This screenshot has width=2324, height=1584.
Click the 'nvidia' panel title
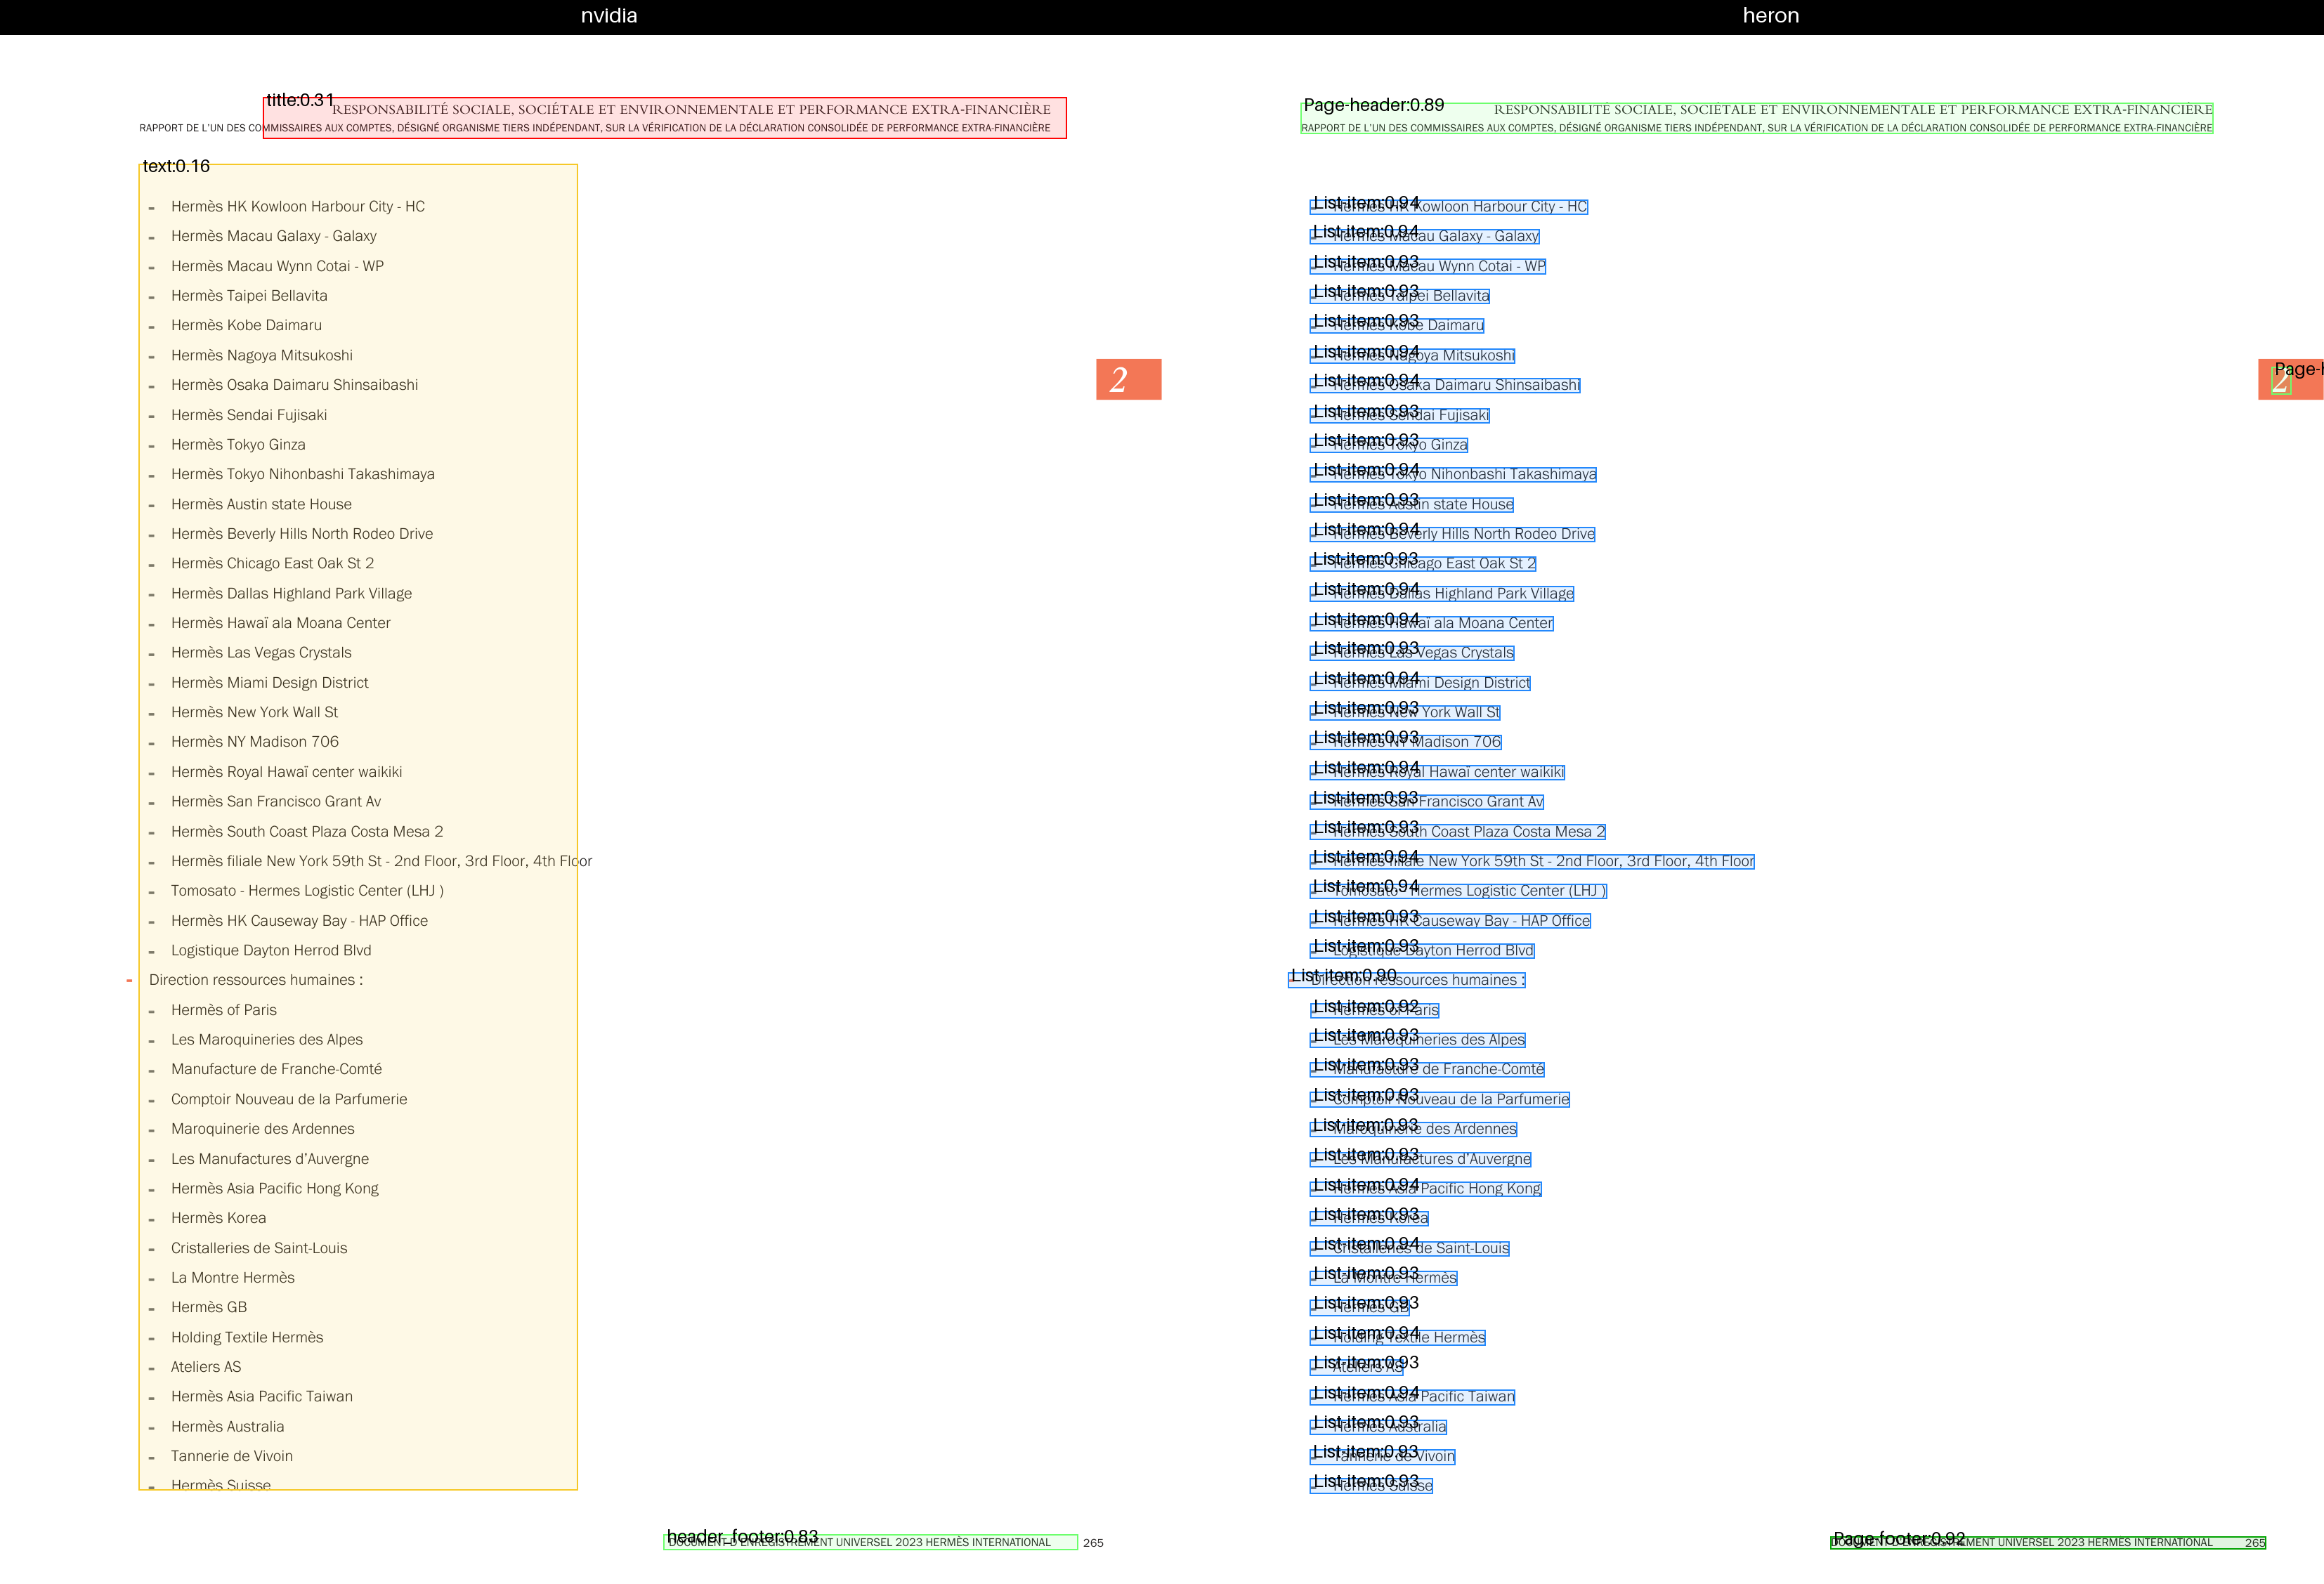click(x=608, y=16)
